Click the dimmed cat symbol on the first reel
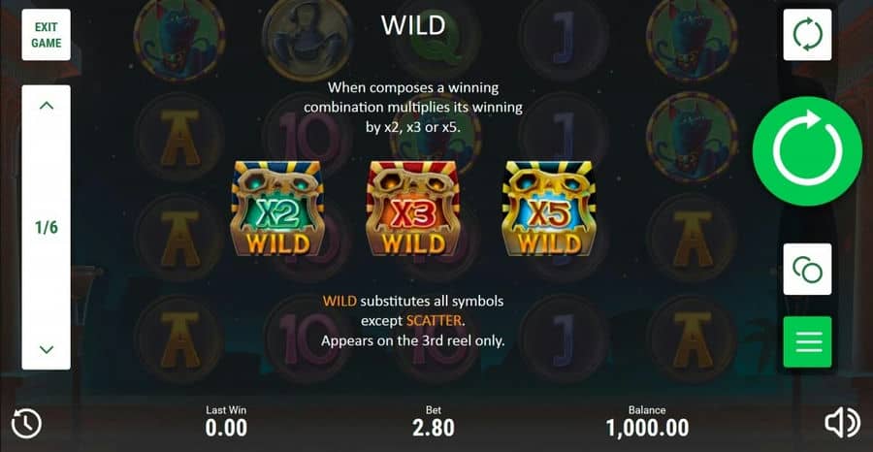Screen dimensions: 873x452 click(179, 35)
